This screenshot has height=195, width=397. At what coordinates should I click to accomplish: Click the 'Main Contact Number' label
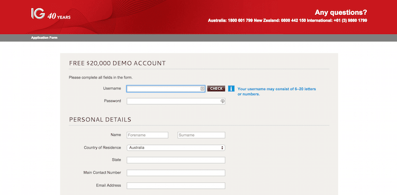pyautogui.click(x=102, y=172)
